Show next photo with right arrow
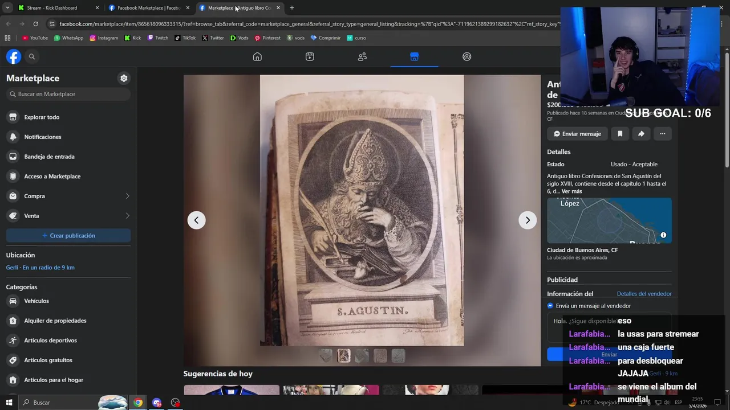This screenshot has width=730, height=410. (x=528, y=220)
